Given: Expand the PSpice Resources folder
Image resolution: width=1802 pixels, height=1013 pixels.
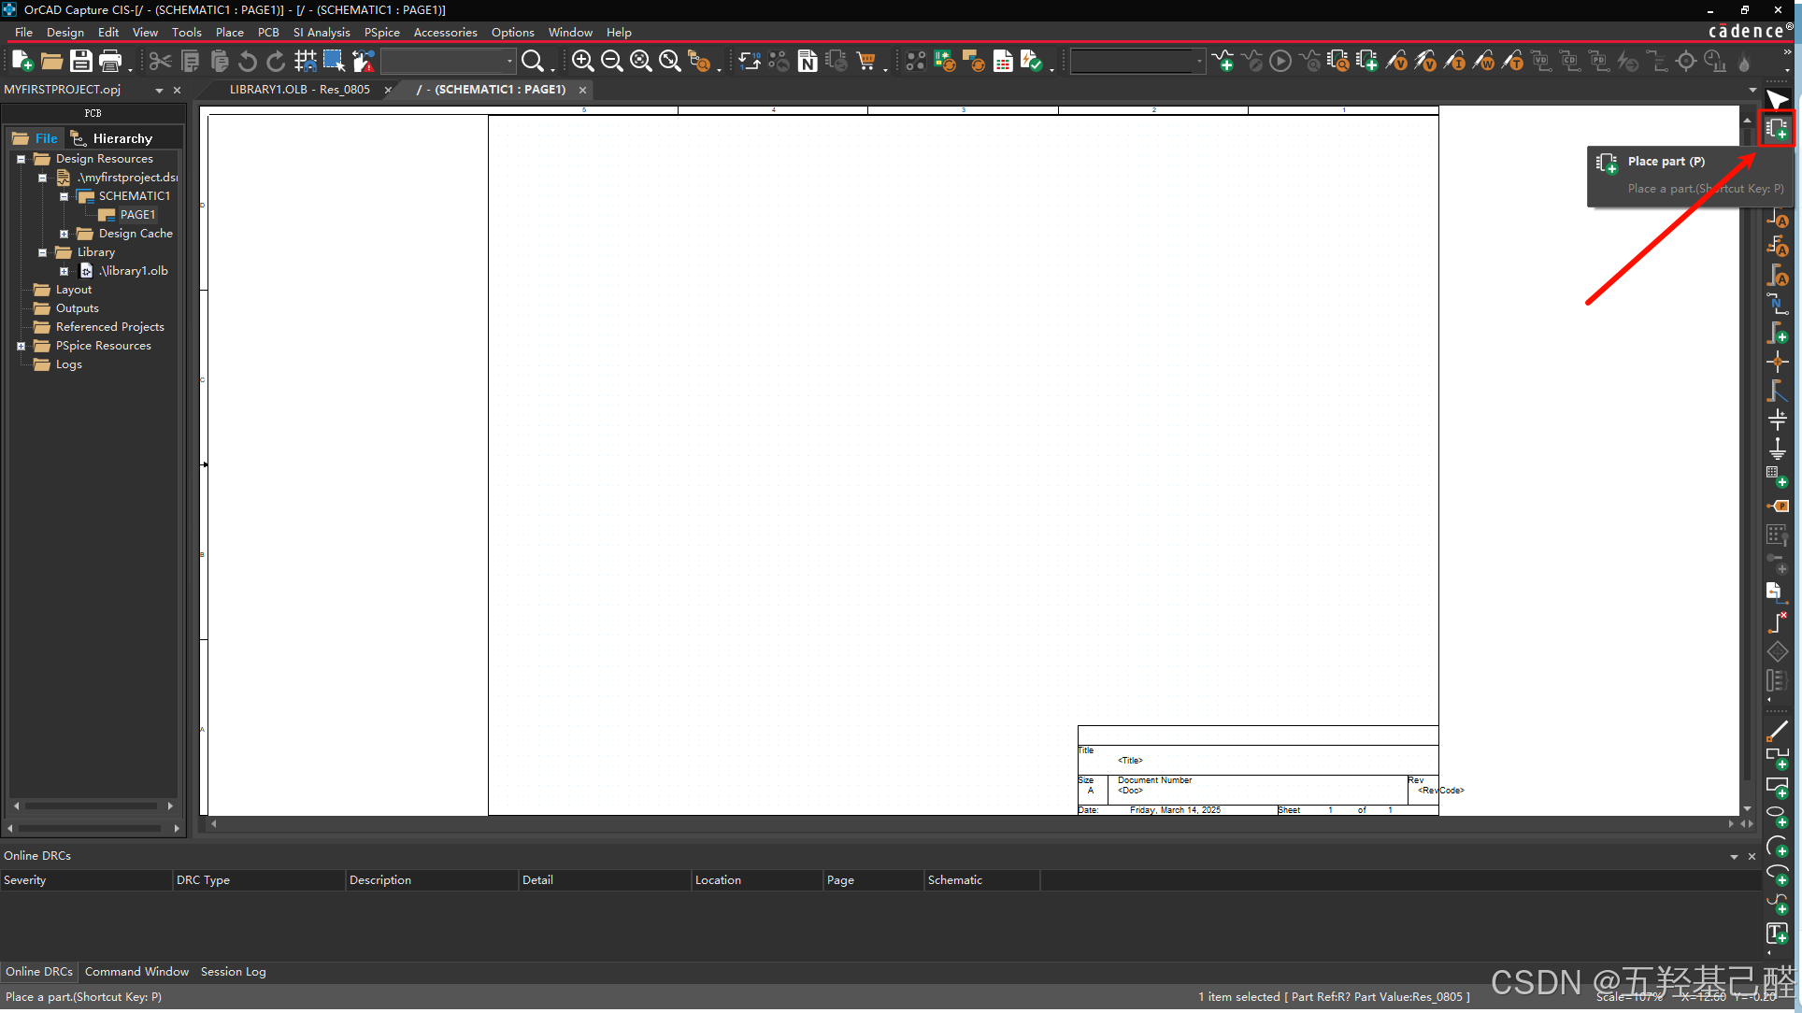Looking at the screenshot, I should click(x=21, y=346).
